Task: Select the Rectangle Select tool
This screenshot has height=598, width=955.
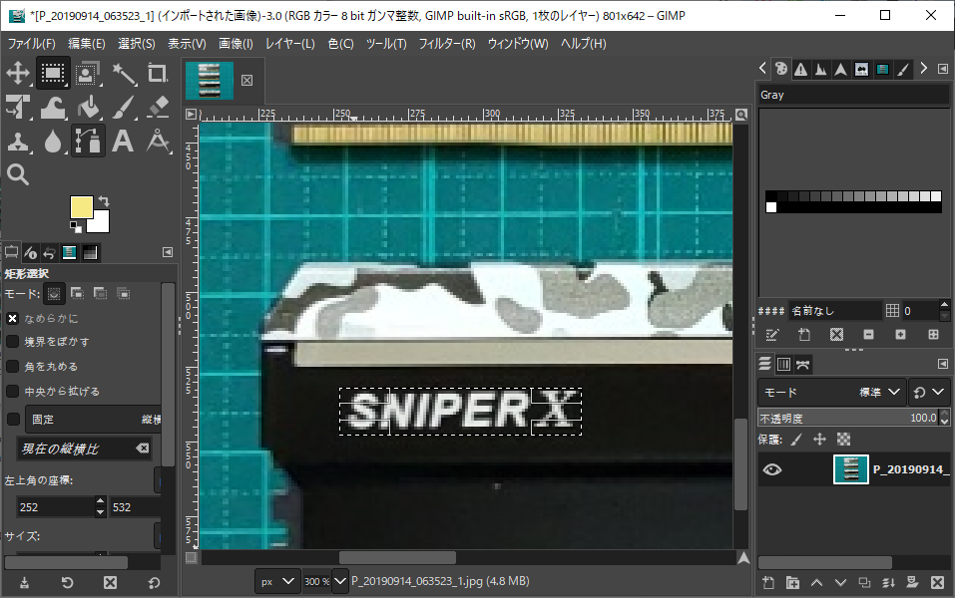Action: click(52, 73)
